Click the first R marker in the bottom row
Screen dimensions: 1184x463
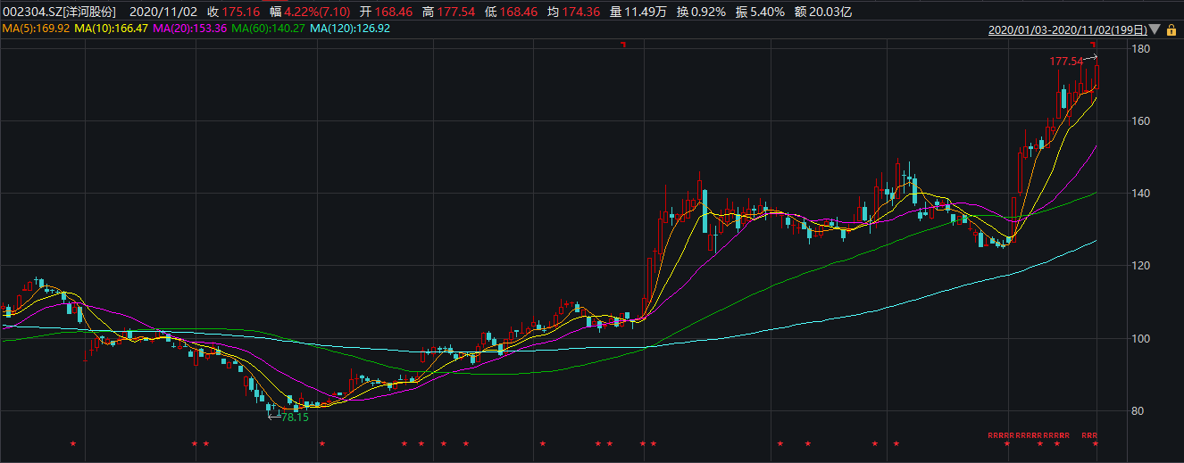coord(990,435)
